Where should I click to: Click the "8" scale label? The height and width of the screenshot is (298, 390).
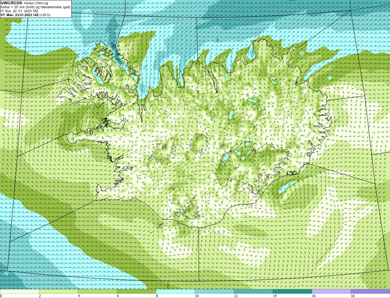pyautogui.click(x=157, y=296)
